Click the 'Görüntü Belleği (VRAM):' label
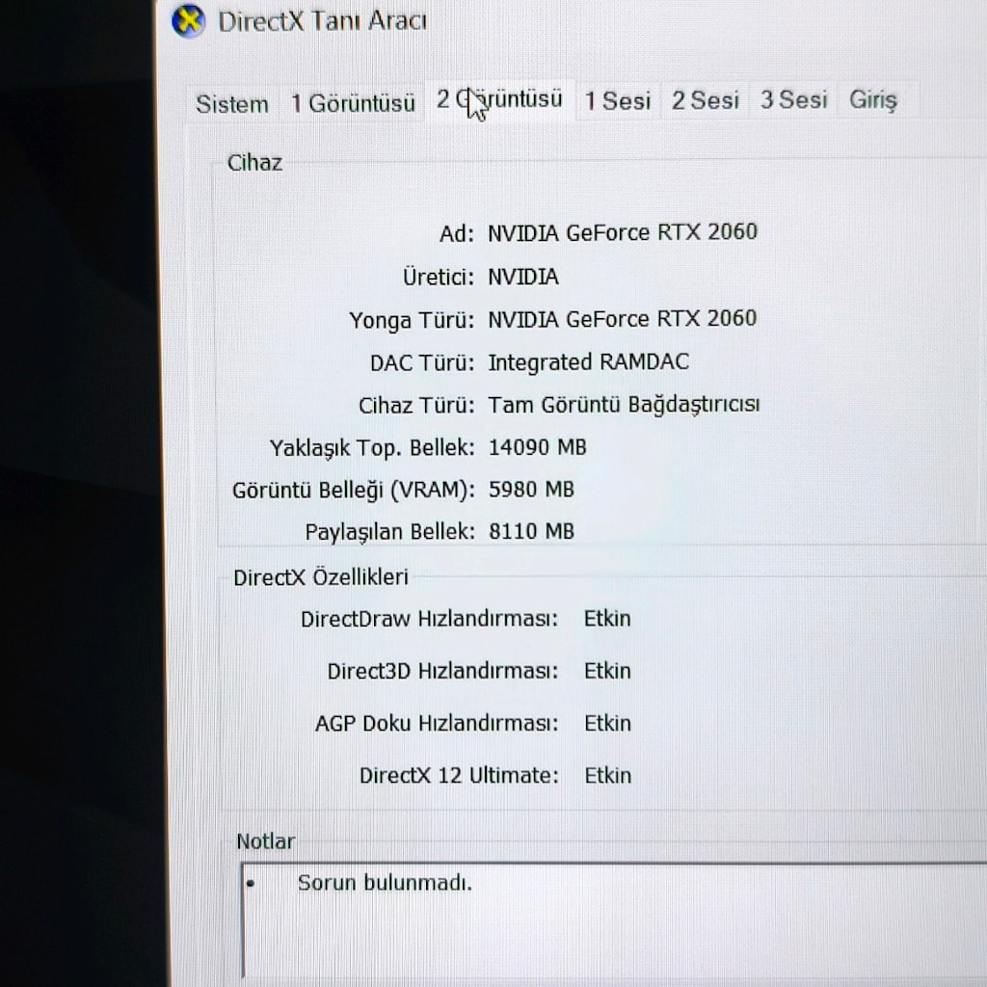The image size is (987, 987). [354, 491]
